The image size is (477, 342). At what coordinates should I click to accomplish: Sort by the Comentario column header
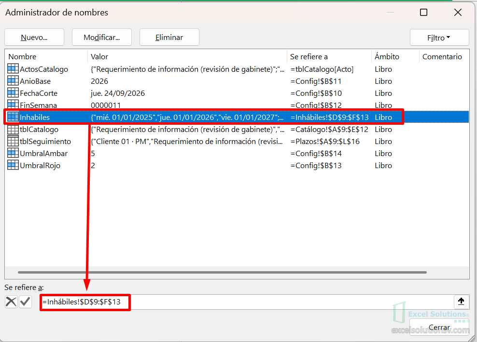[444, 56]
